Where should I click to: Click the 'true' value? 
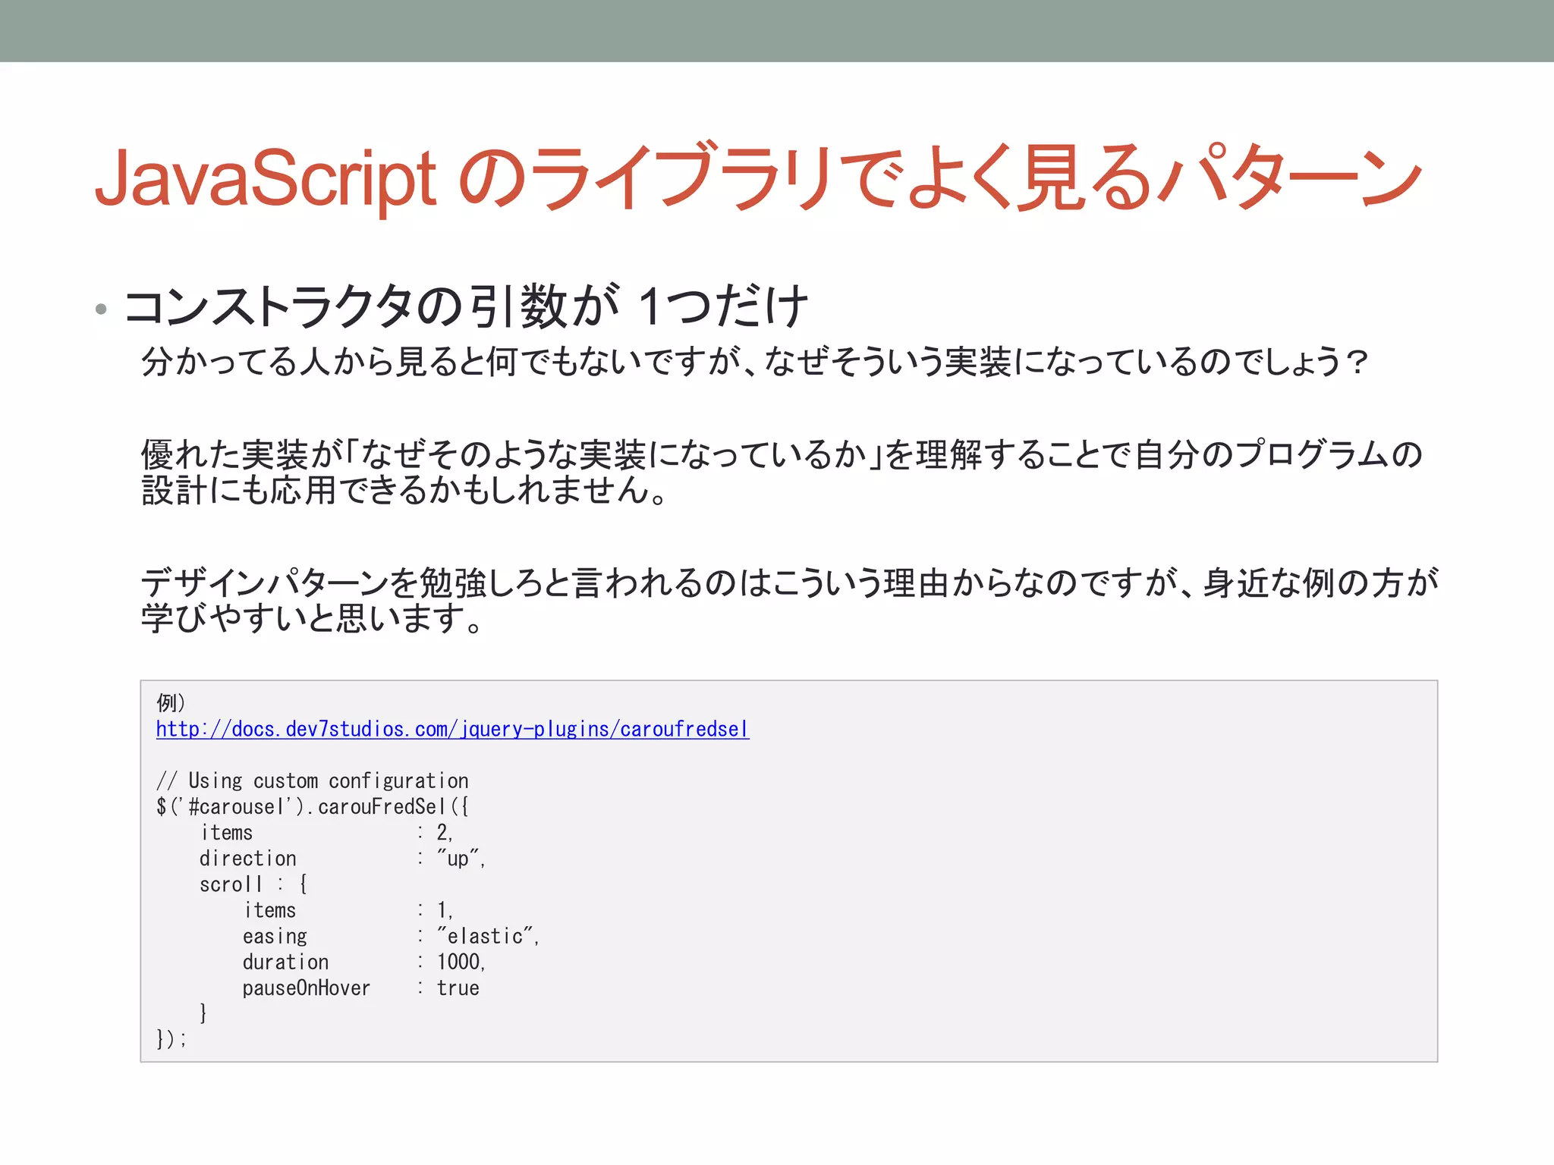click(x=458, y=988)
